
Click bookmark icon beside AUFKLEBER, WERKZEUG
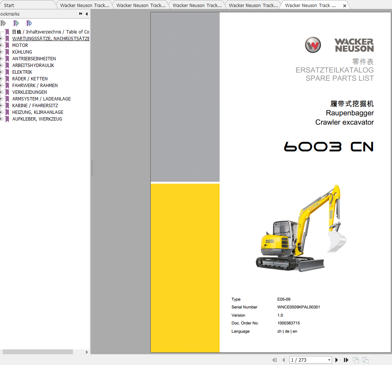pos(7,119)
